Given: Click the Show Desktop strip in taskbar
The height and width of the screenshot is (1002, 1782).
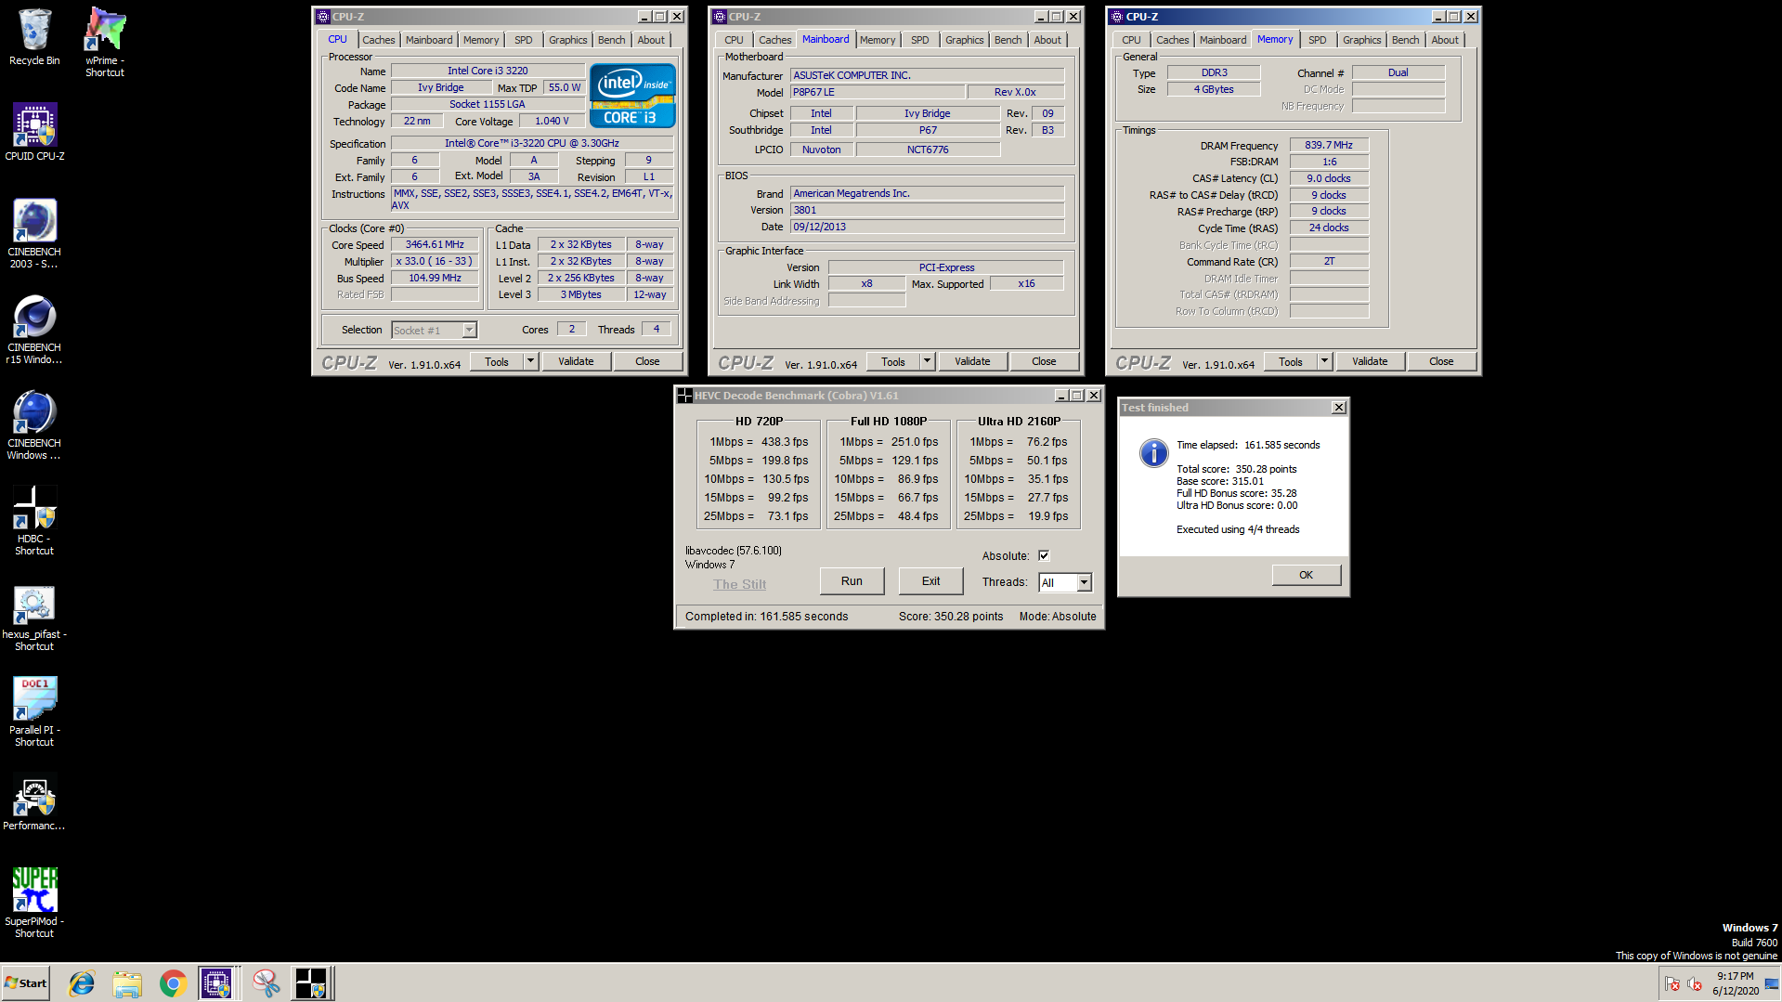Looking at the screenshot, I should (1772, 983).
